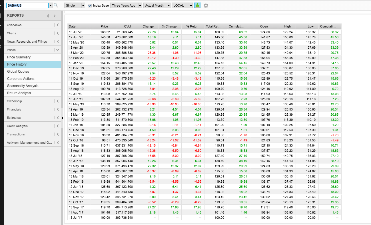The image size is (371, 225).
Task: Click the Charts section label
Action: (x=12, y=33)
